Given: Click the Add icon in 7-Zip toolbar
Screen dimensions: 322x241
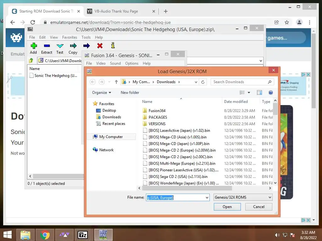Looking at the screenshot, I should pos(34,46).
